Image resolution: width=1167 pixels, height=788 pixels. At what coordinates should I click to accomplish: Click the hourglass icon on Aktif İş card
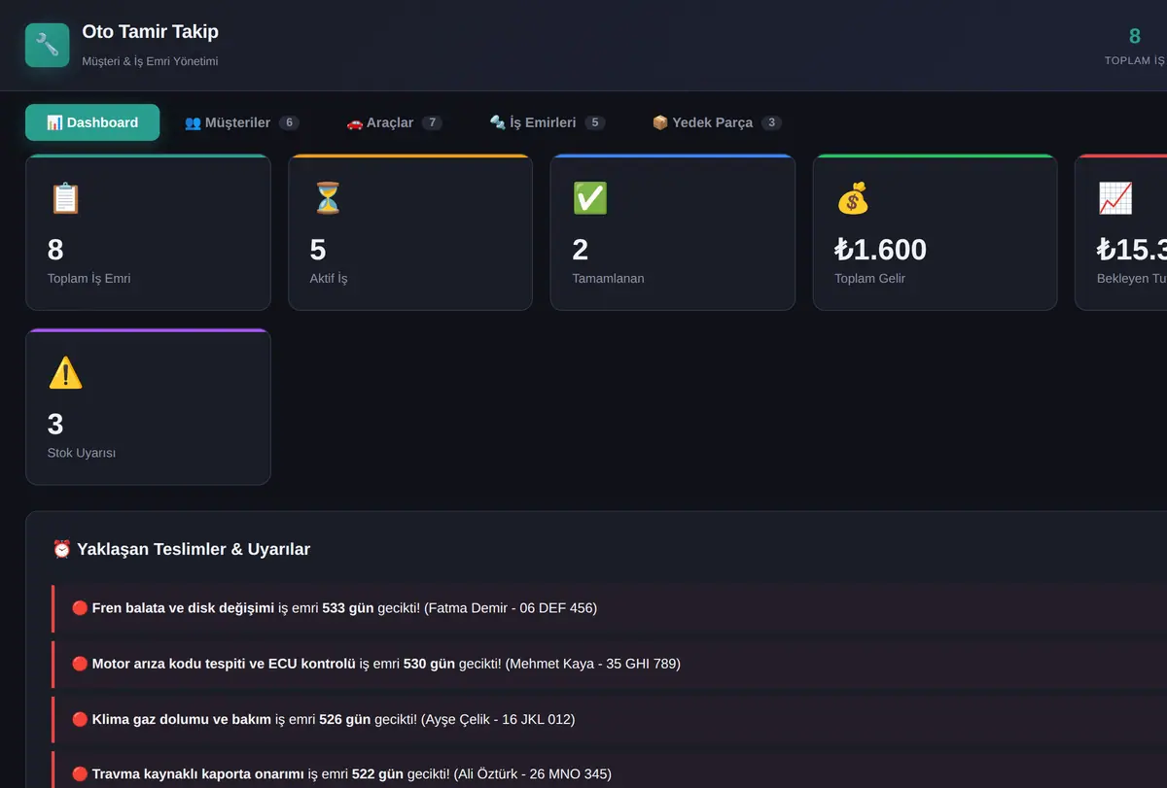tap(328, 198)
